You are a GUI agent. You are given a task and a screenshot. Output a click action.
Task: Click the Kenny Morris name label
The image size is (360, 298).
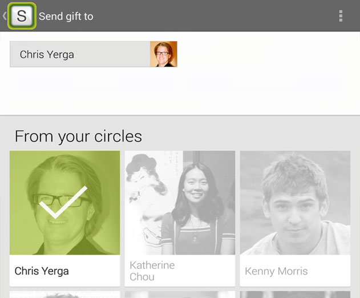(x=276, y=271)
